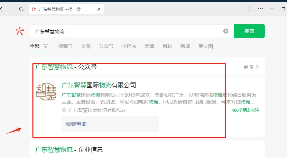Click the 广东智慧物流 - 公众号 heading
The width and height of the screenshot is (287, 158).
(66, 67)
